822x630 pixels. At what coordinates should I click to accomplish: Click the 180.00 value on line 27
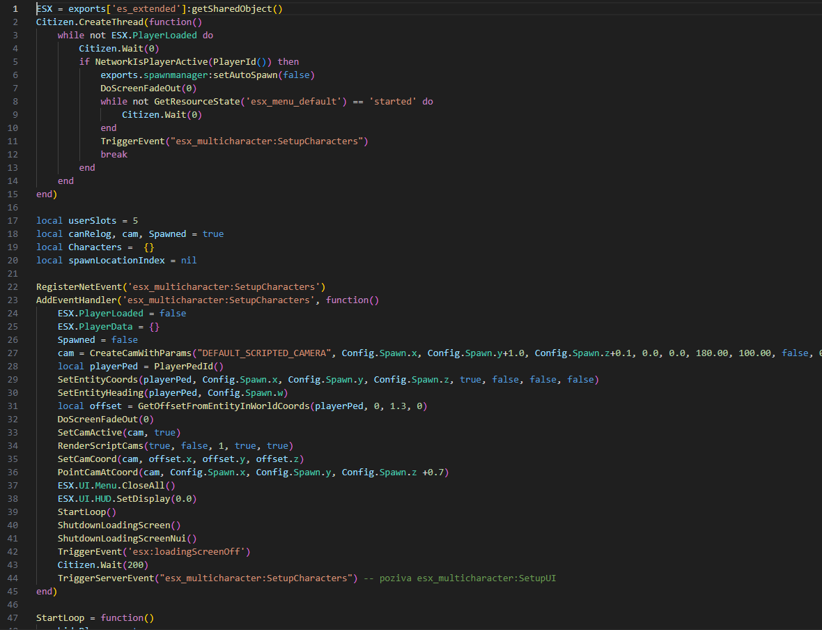[x=712, y=353]
